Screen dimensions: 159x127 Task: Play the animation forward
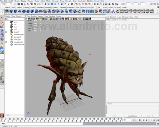click(147, 120)
